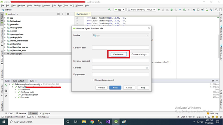The height and width of the screenshot is (125, 223).
Task: Click the Choose existing... button
Action: click(139, 54)
